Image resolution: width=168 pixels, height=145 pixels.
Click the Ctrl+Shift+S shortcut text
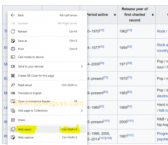[70, 137]
